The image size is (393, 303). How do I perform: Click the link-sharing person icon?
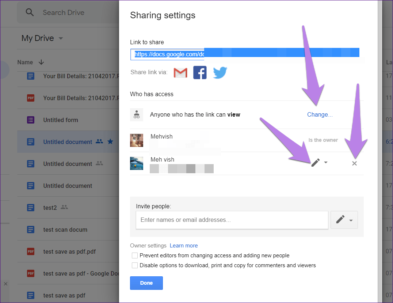[x=137, y=115]
